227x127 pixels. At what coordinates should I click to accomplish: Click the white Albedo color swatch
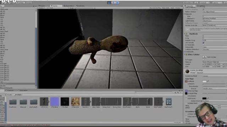point(204,81)
